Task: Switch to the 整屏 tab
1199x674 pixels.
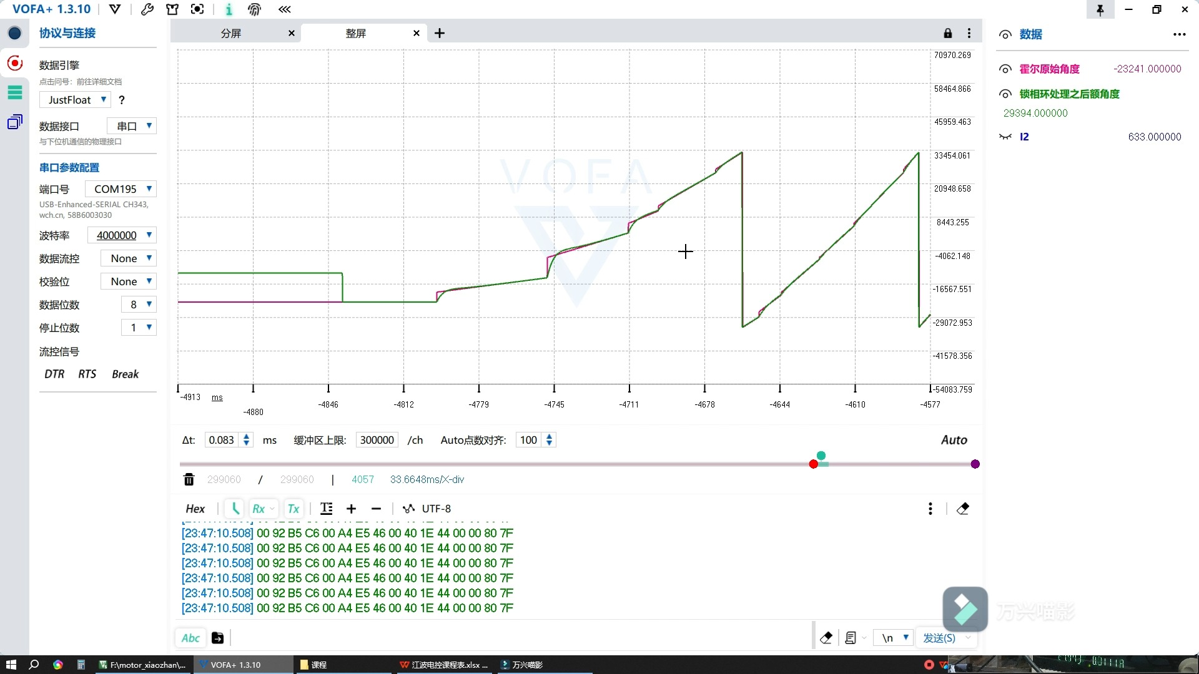Action: pos(356,33)
